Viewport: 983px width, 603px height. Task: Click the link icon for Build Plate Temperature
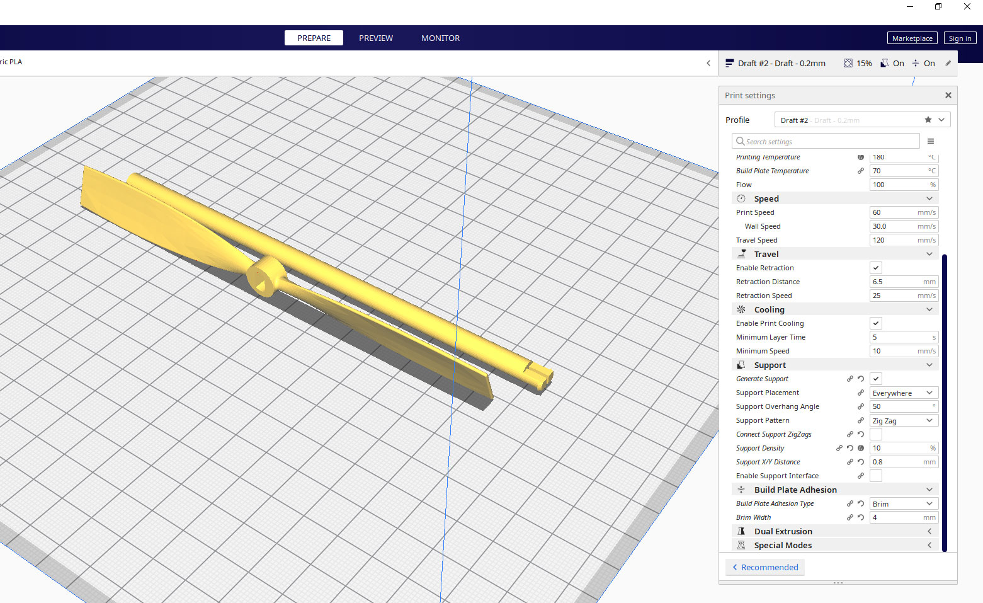point(861,171)
